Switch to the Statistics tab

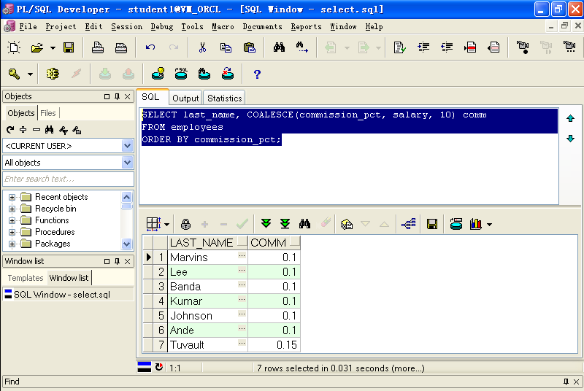tap(224, 98)
